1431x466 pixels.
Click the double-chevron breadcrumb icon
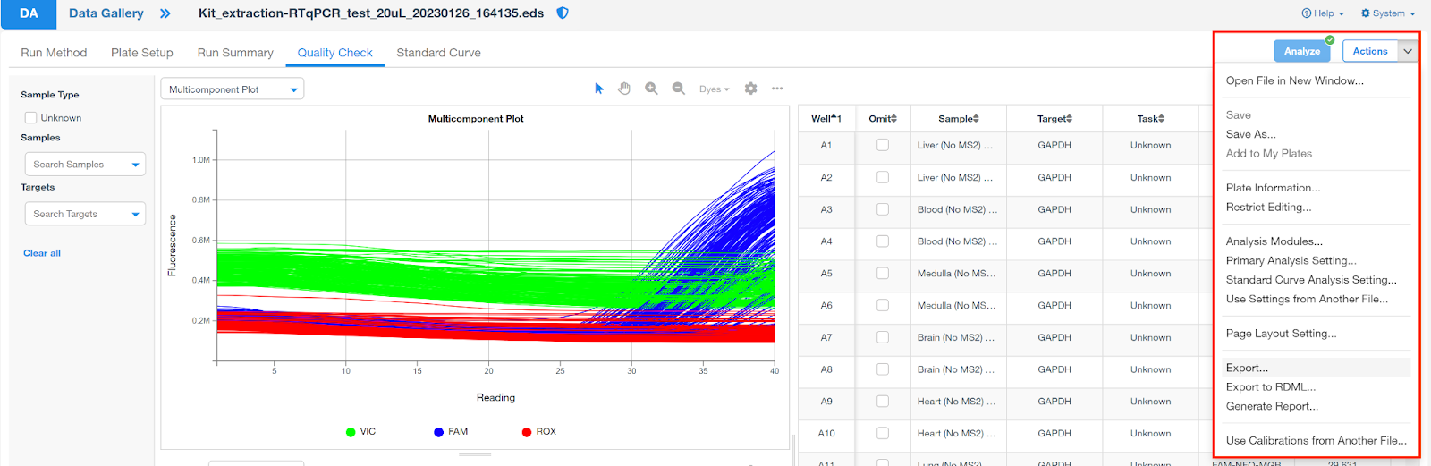click(x=165, y=13)
